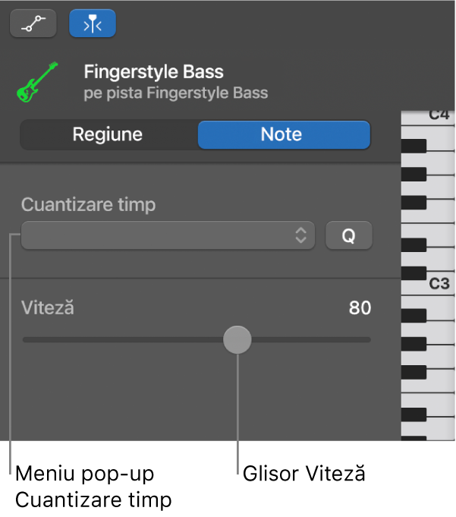Click the black key just above C3
The height and width of the screenshot is (517, 456).
point(414,273)
